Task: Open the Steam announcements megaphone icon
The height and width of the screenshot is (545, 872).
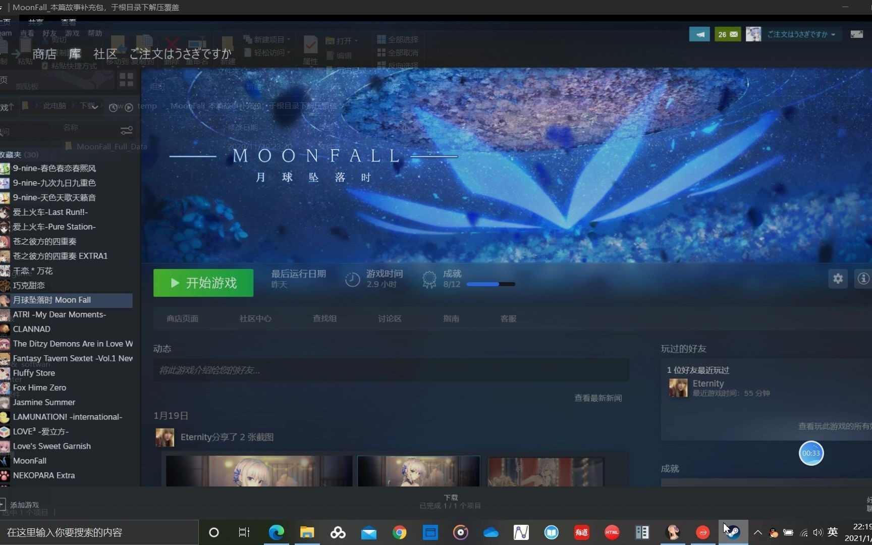Action: click(x=699, y=34)
